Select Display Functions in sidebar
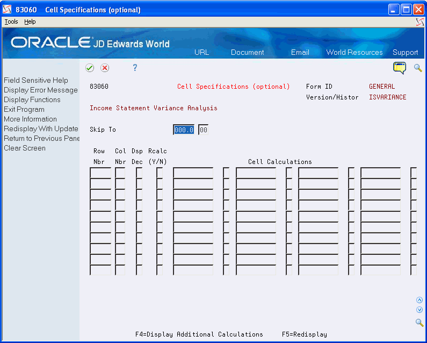The image size is (427, 343). click(x=32, y=100)
